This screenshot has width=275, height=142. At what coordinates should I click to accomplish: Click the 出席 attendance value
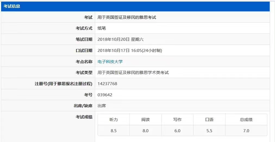pos(102,106)
